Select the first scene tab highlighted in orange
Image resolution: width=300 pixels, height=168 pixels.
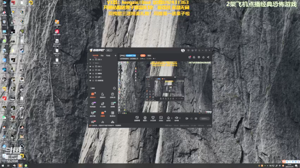point(95,56)
